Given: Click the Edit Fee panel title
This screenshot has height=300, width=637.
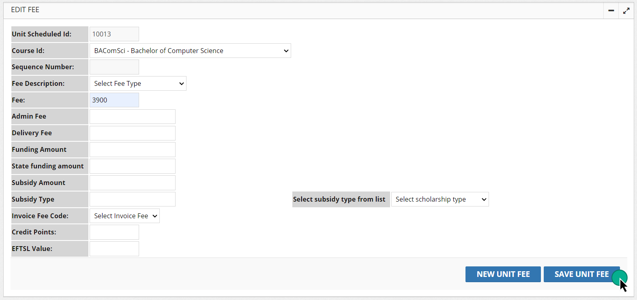Looking at the screenshot, I should (25, 10).
